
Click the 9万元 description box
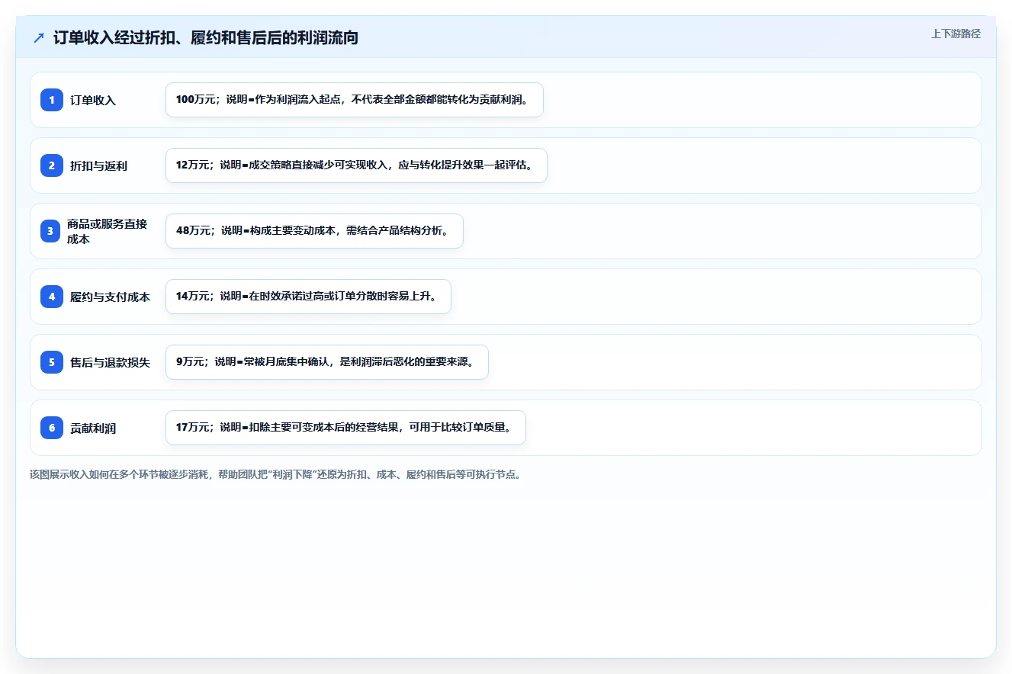pyautogui.click(x=326, y=362)
